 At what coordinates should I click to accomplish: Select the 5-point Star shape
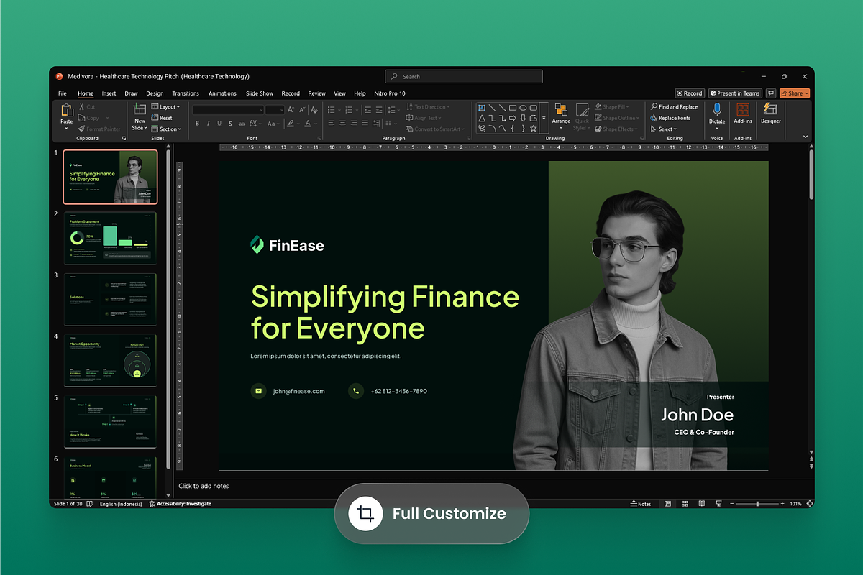click(x=534, y=129)
